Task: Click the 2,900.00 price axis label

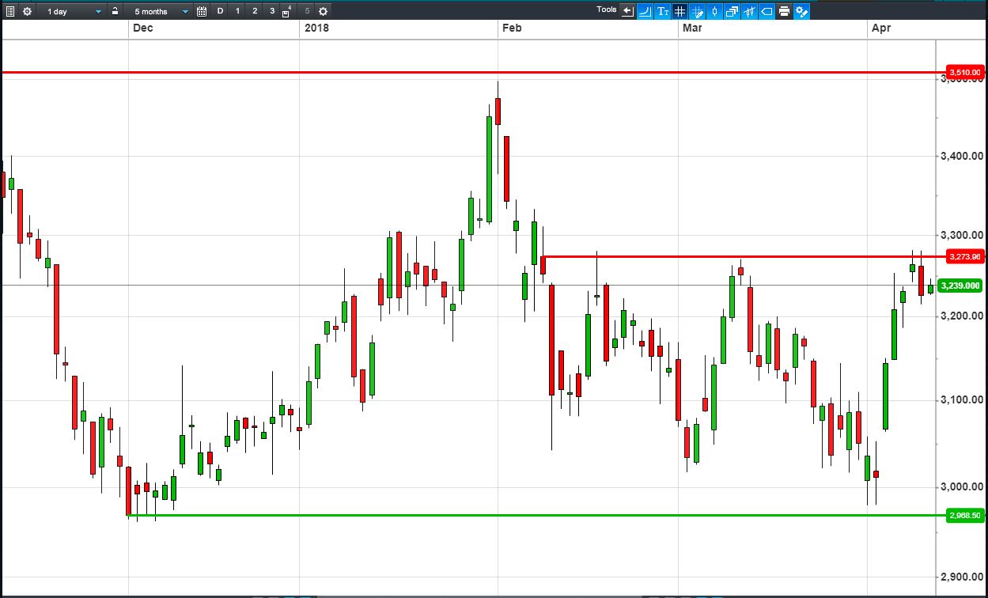Action: 961,577
